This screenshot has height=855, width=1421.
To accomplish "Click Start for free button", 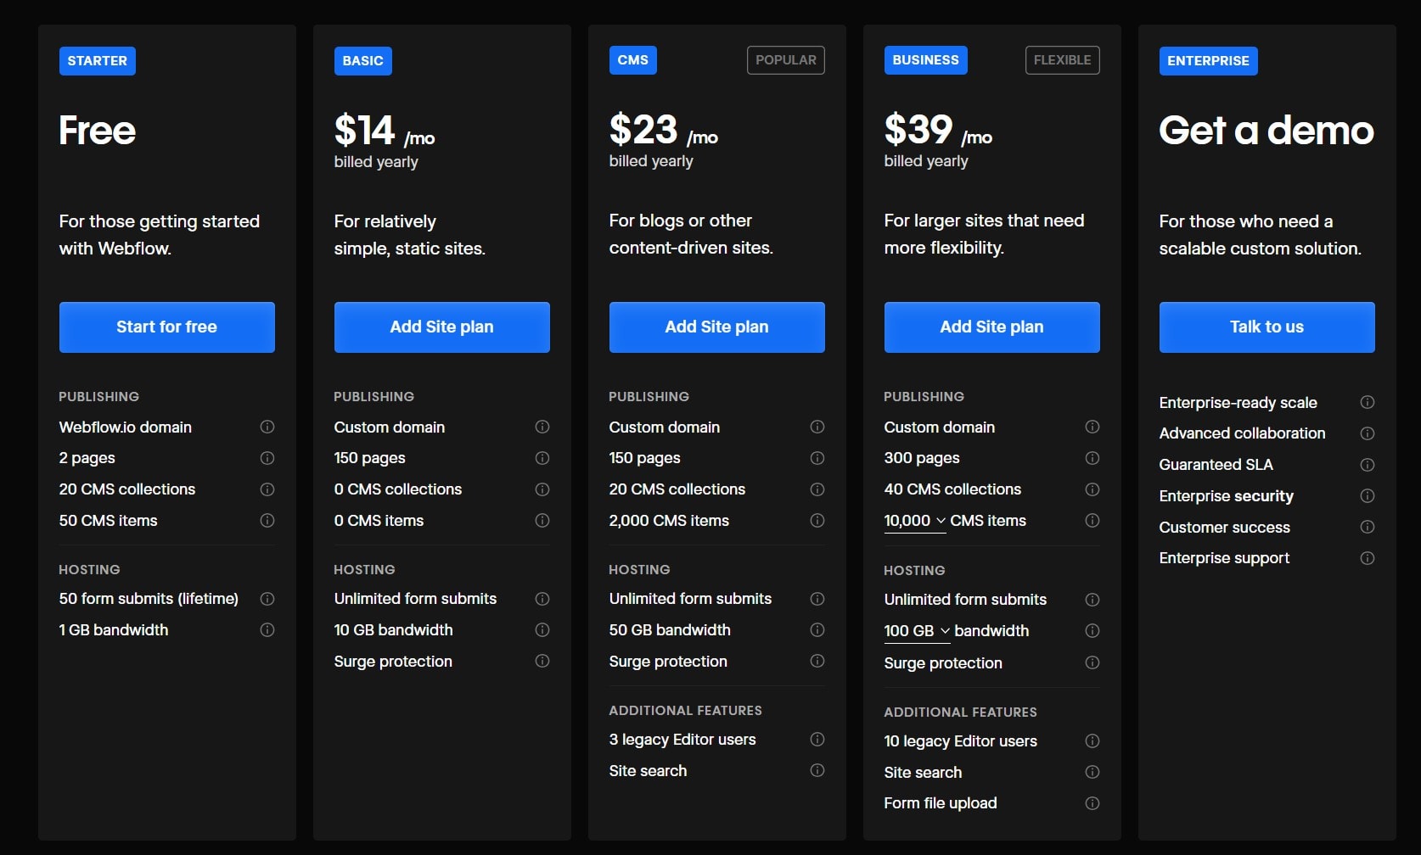I will point(167,327).
